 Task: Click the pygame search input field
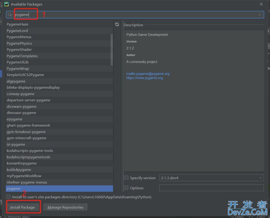point(135,15)
